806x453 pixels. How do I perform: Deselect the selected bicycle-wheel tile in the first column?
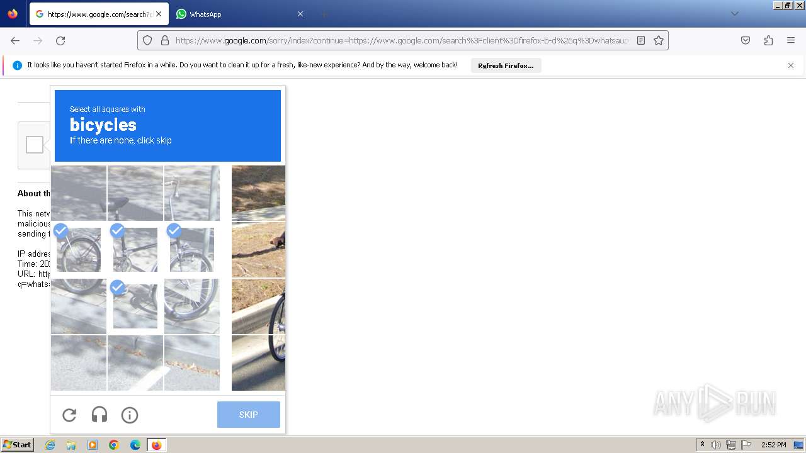[79, 250]
